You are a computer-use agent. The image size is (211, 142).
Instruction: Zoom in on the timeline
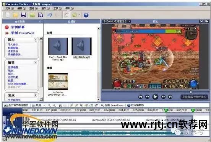click(x=49, y=105)
